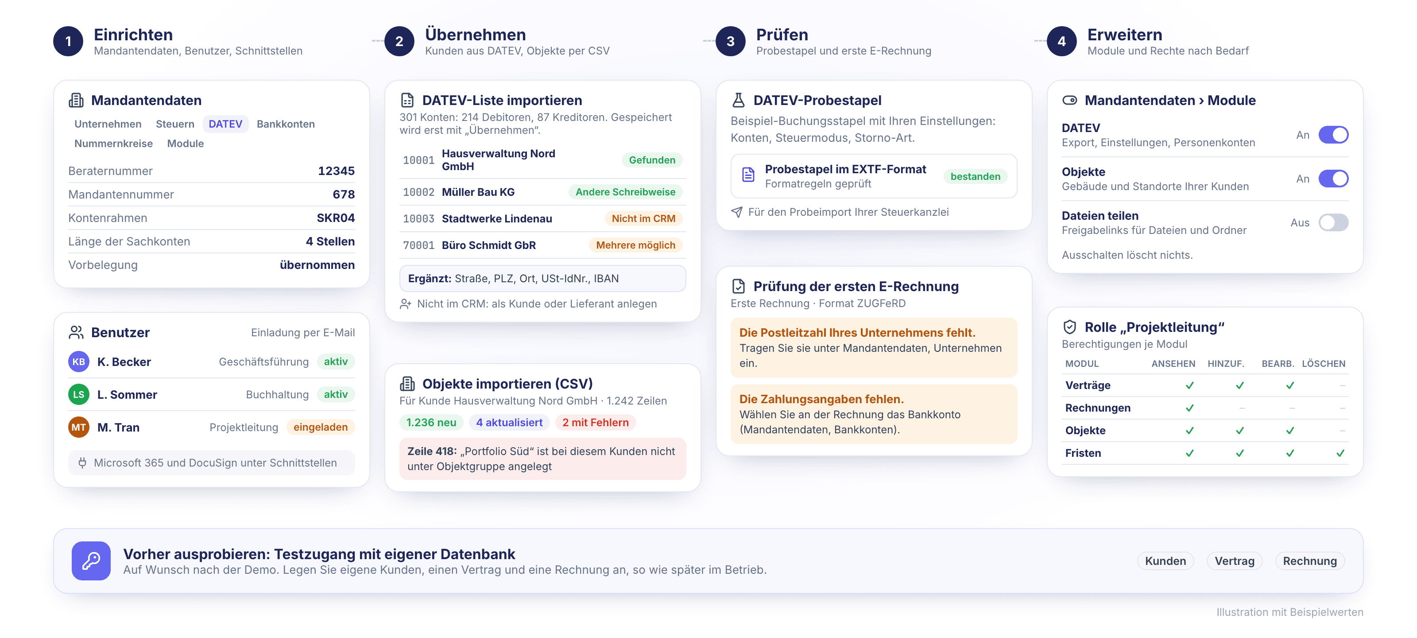Open the Module tab in Mandantendaten
The width and height of the screenshot is (1417, 638).
[186, 143]
